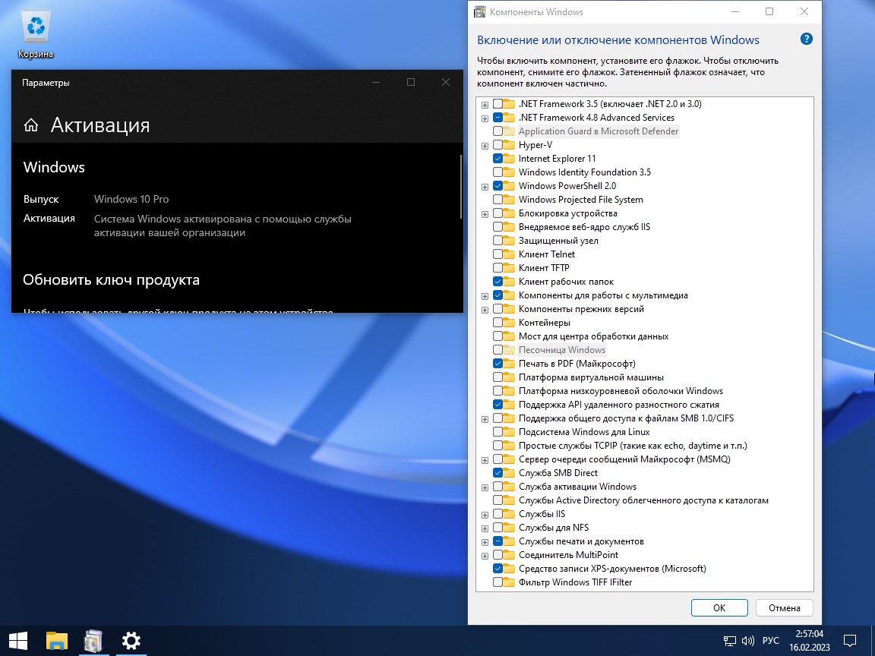Open the Windows Start button

18,640
